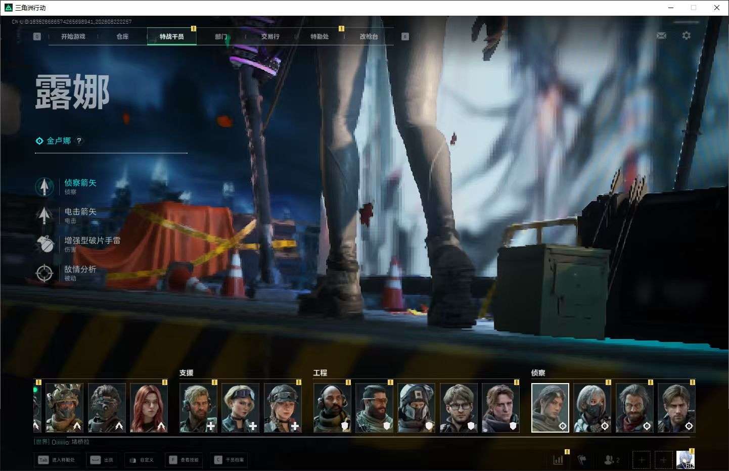Select the long-haired engineer operator without glasses
This screenshot has height=471, width=729.
pos(500,407)
